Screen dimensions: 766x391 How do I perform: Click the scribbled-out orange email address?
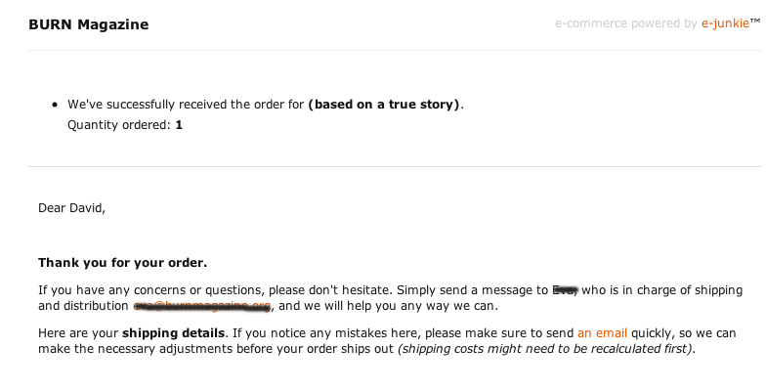(x=201, y=306)
